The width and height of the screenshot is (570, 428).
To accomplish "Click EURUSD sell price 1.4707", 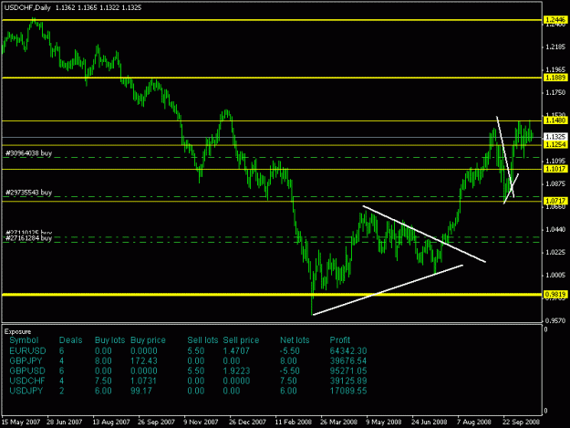I will coord(236,351).
